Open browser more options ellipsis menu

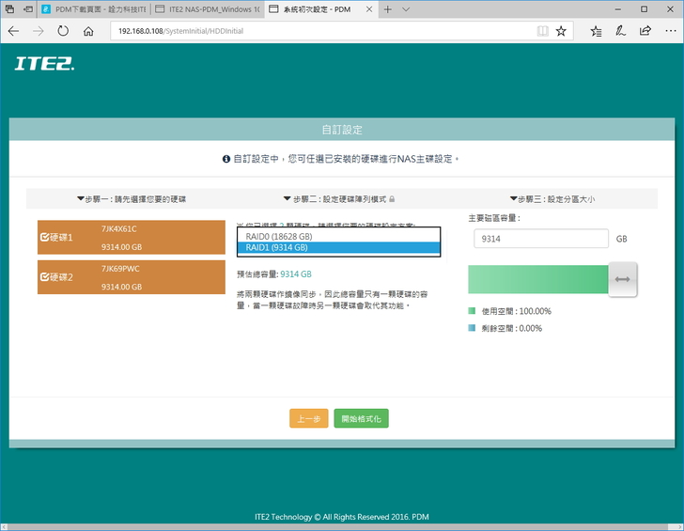point(669,31)
